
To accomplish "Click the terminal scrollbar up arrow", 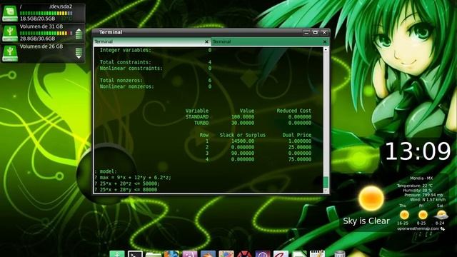I will click(x=326, y=50).
